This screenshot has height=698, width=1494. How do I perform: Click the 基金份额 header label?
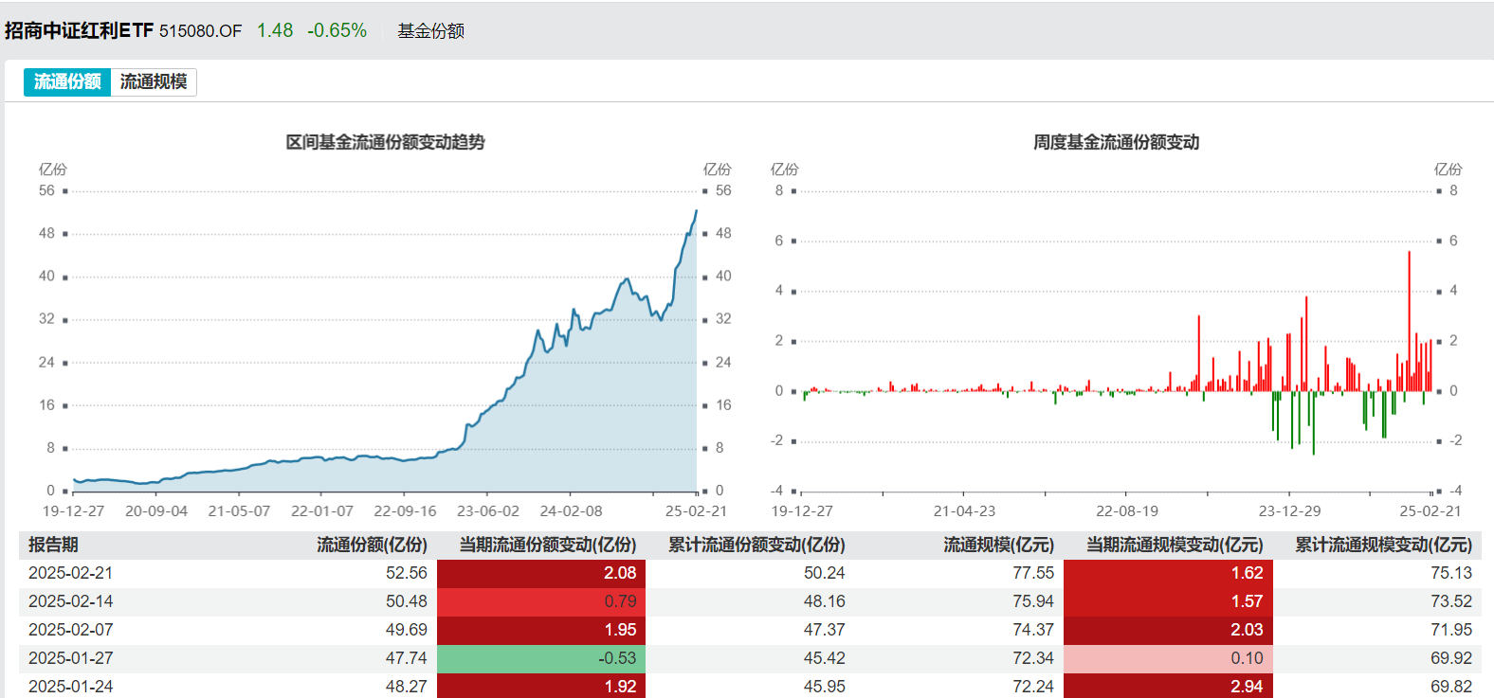tap(431, 31)
